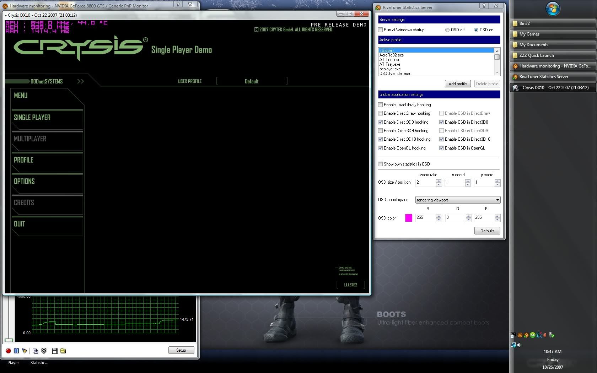Click Quit in Crysis menu
This screenshot has width=597, height=373.
click(47, 226)
